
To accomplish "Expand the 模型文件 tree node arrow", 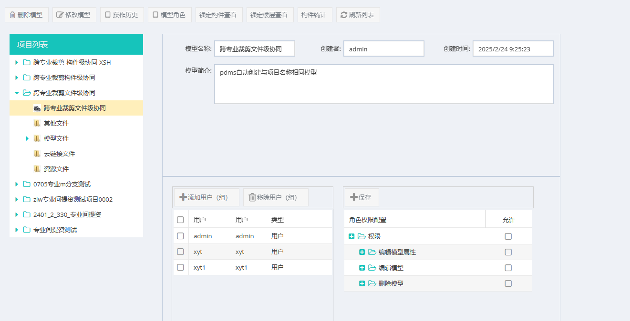I will coord(27,138).
